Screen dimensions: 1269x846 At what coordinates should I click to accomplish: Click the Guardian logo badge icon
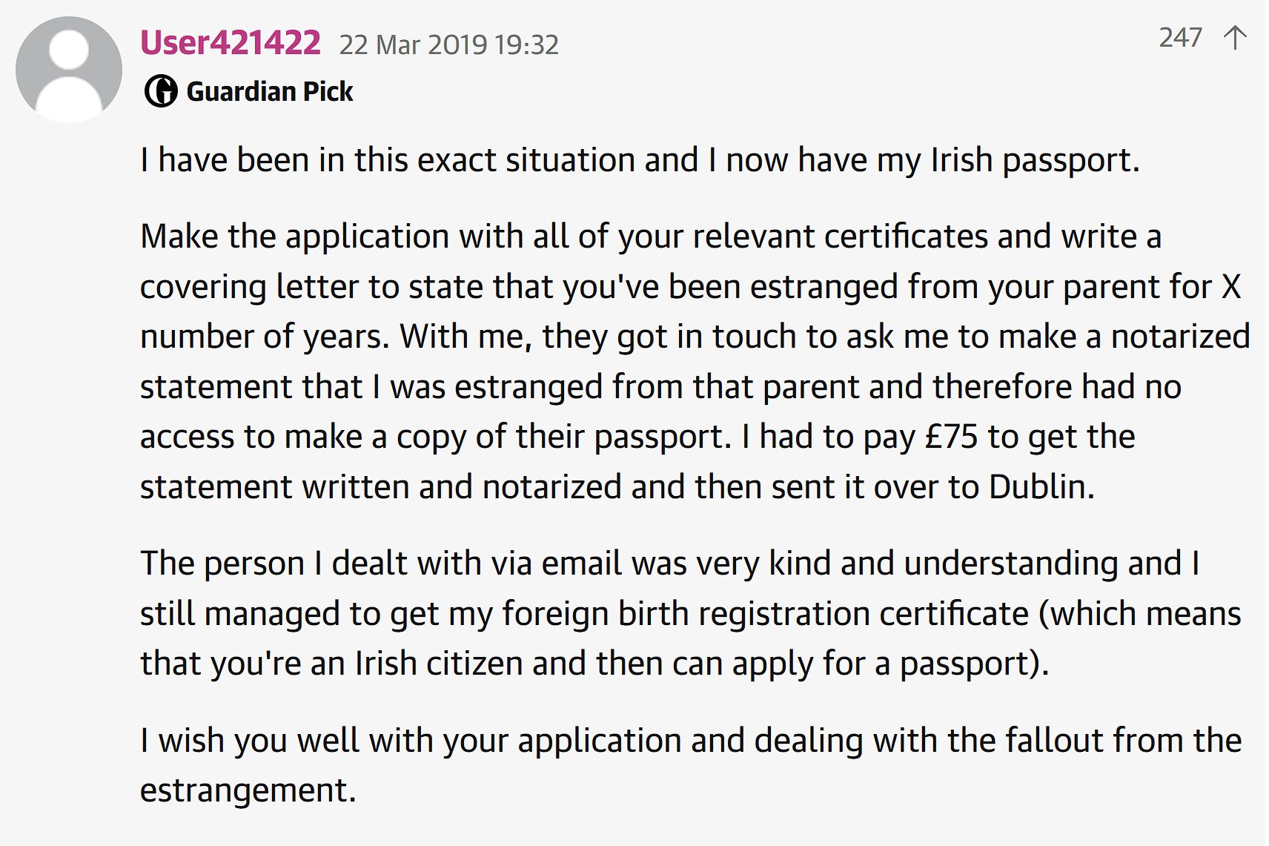pos(161,91)
